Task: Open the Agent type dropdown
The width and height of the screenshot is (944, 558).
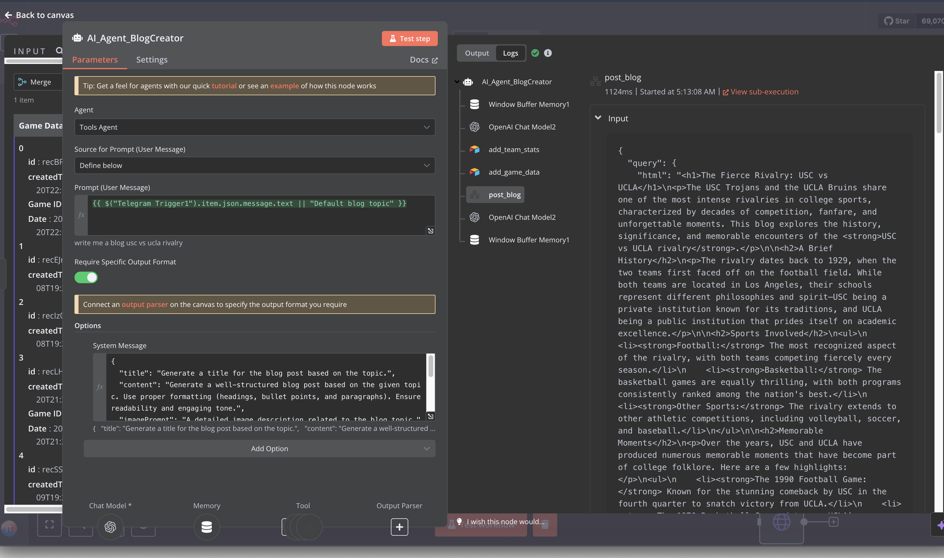Action: point(255,127)
